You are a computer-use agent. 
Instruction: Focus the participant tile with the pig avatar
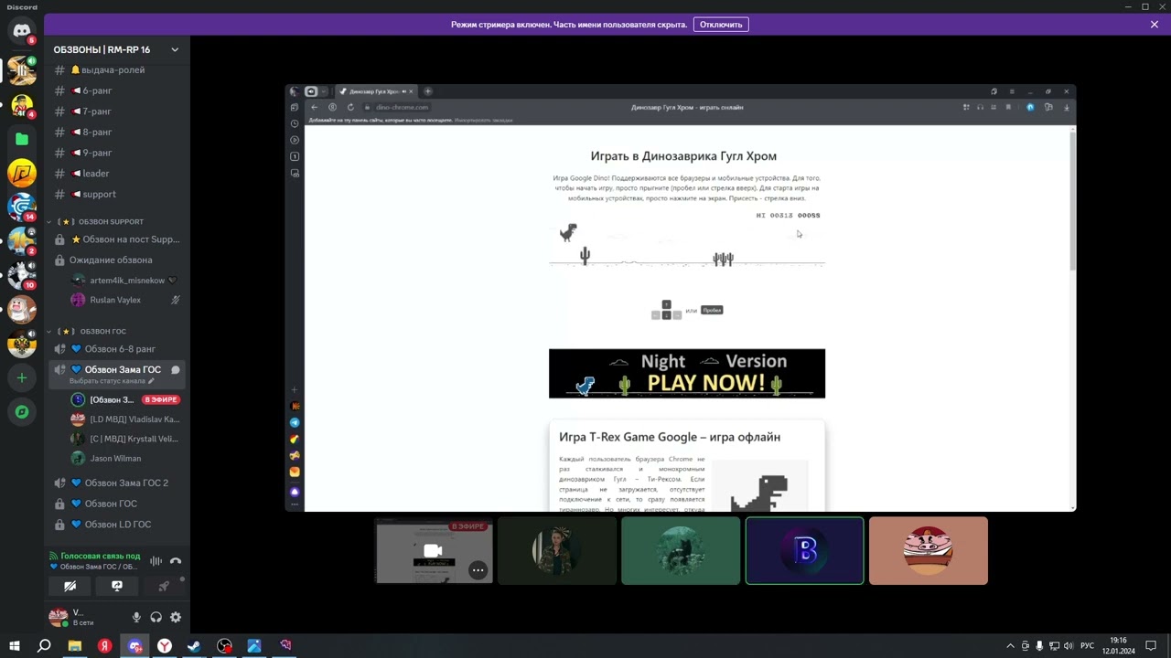coord(929,550)
